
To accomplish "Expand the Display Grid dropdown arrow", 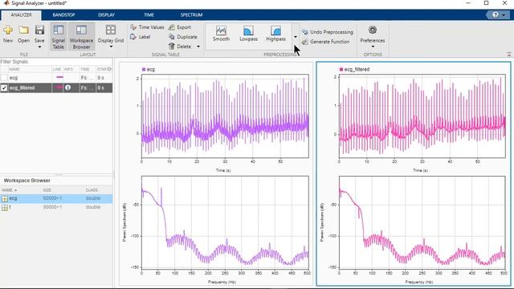I will point(111,47).
